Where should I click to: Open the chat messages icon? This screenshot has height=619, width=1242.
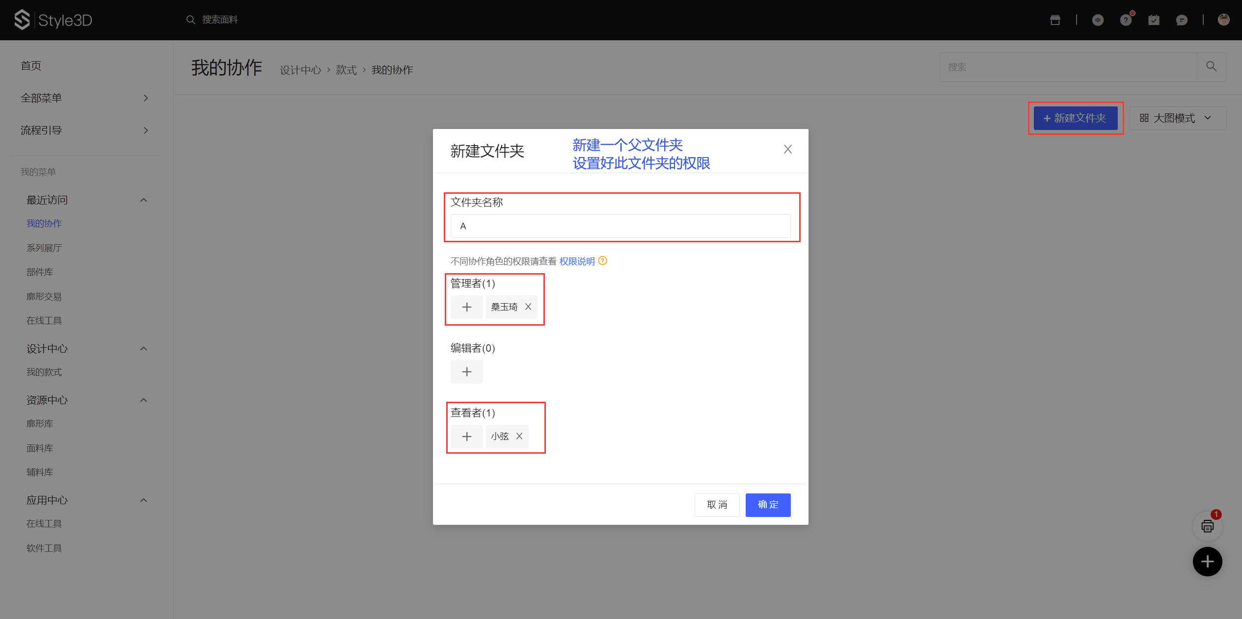pyautogui.click(x=1182, y=20)
